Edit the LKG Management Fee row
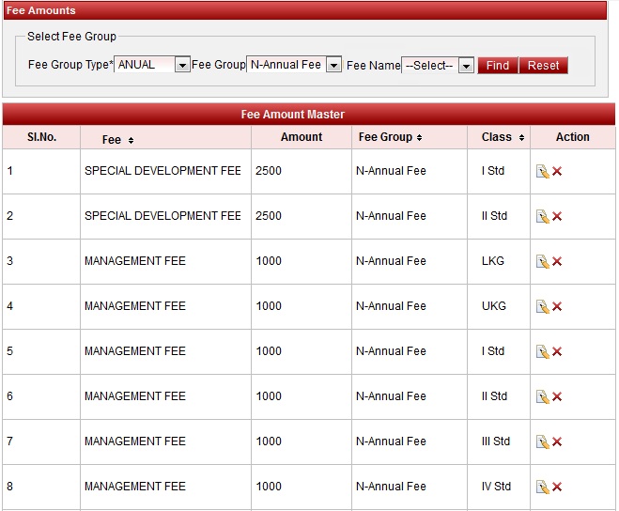This screenshot has height=511, width=619. [x=542, y=261]
